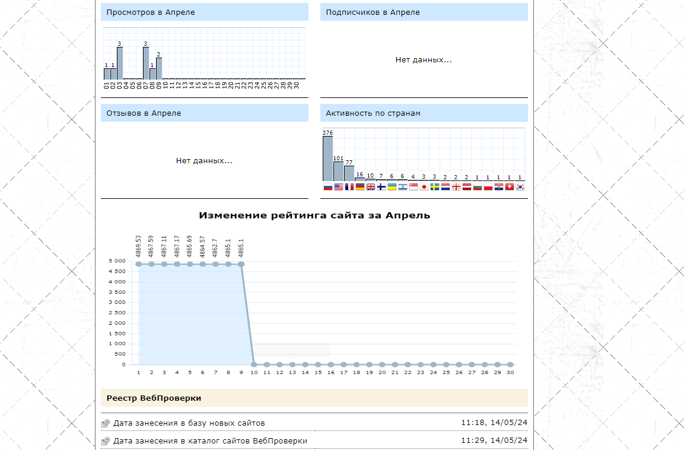Click the Japan flag icon
Viewport: 684px width, 450px height.
click(x=424, y=187)
